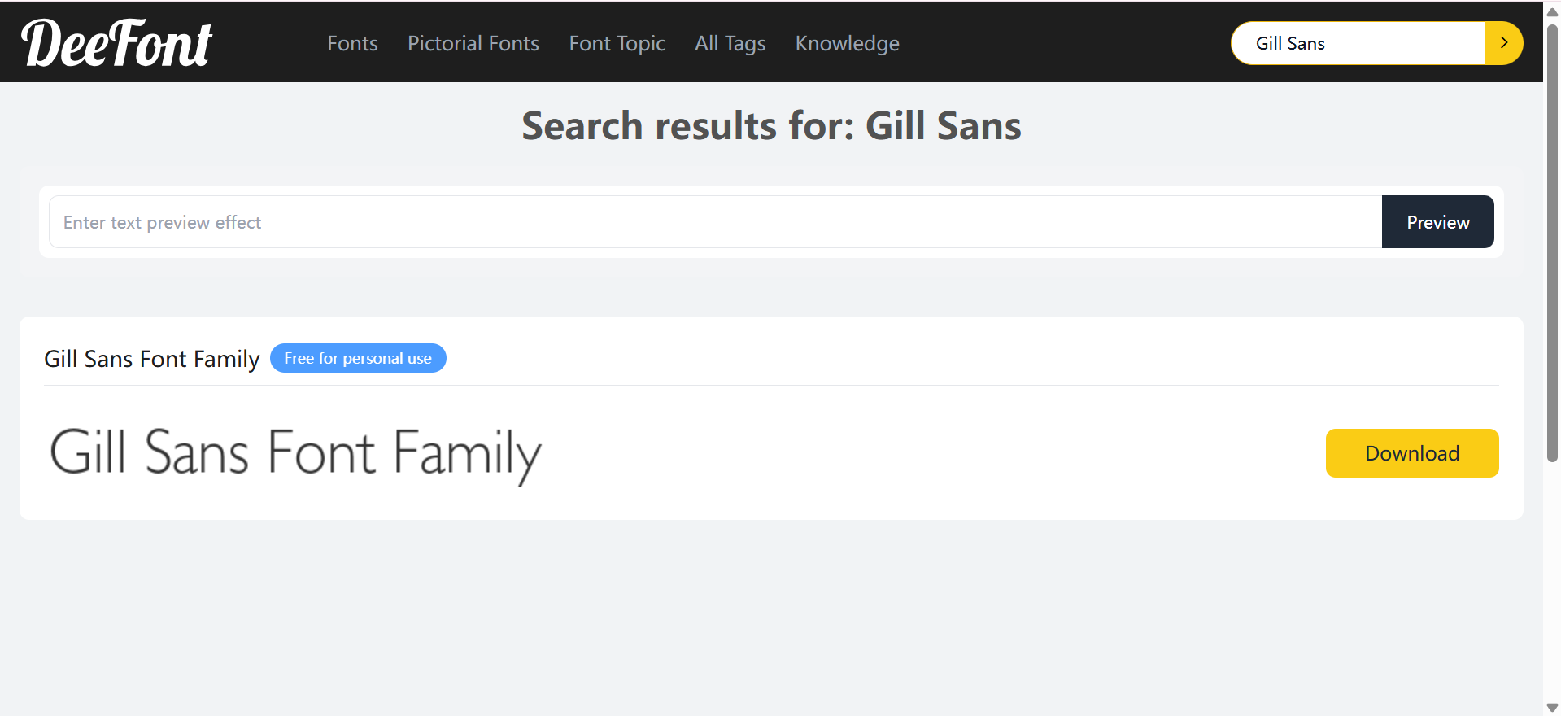Viewport: 1561px width, 716px height.
Task: Open the Pictorial Fonts section
Action: pos(473,43)
